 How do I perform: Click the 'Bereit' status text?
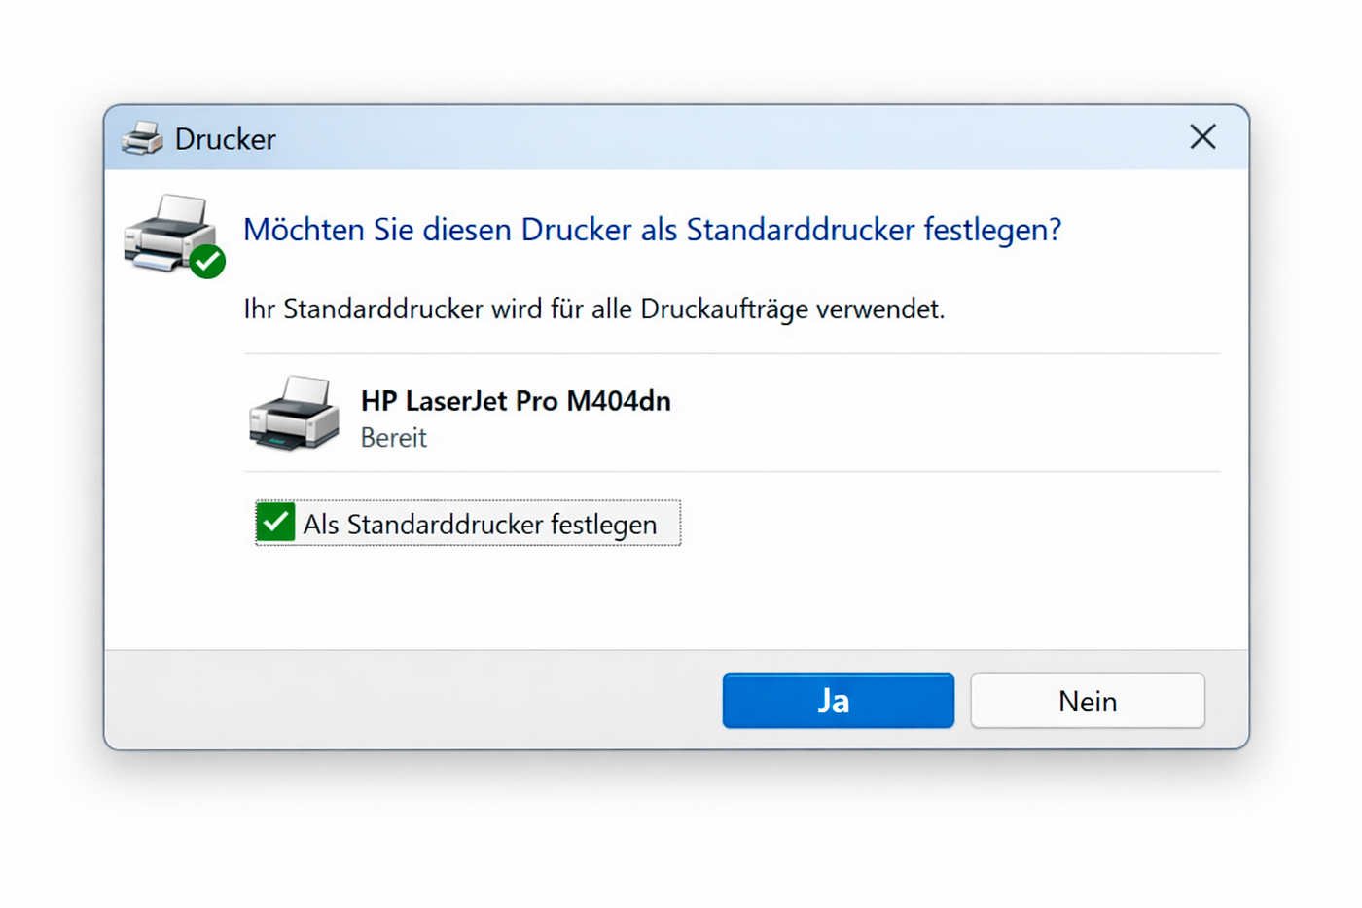[393, 438]
